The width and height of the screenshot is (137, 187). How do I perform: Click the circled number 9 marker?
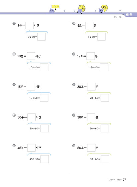[14, 84]
